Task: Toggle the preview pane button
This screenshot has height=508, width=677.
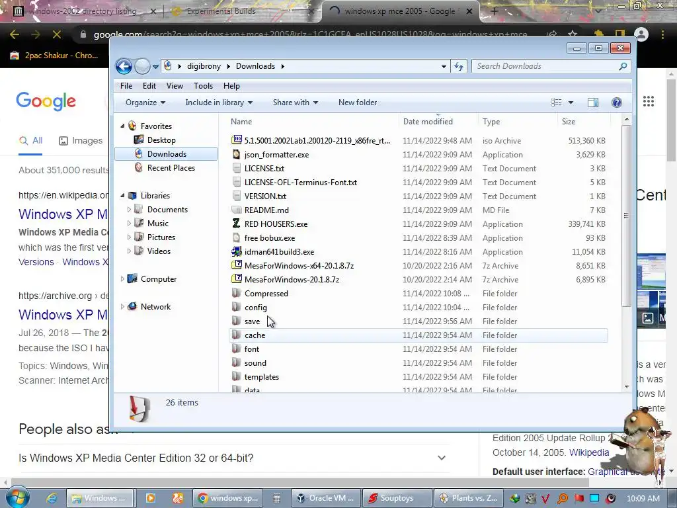Action: click(593, 103)
